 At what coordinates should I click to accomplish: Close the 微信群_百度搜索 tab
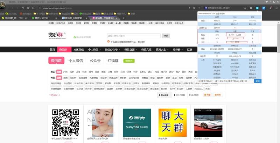pos(86,18)
